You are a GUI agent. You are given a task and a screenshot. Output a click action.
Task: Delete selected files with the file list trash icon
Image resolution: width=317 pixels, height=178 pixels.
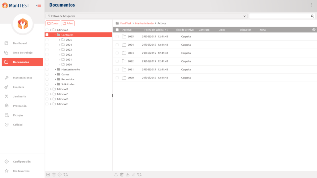click(x=122, y=175)
